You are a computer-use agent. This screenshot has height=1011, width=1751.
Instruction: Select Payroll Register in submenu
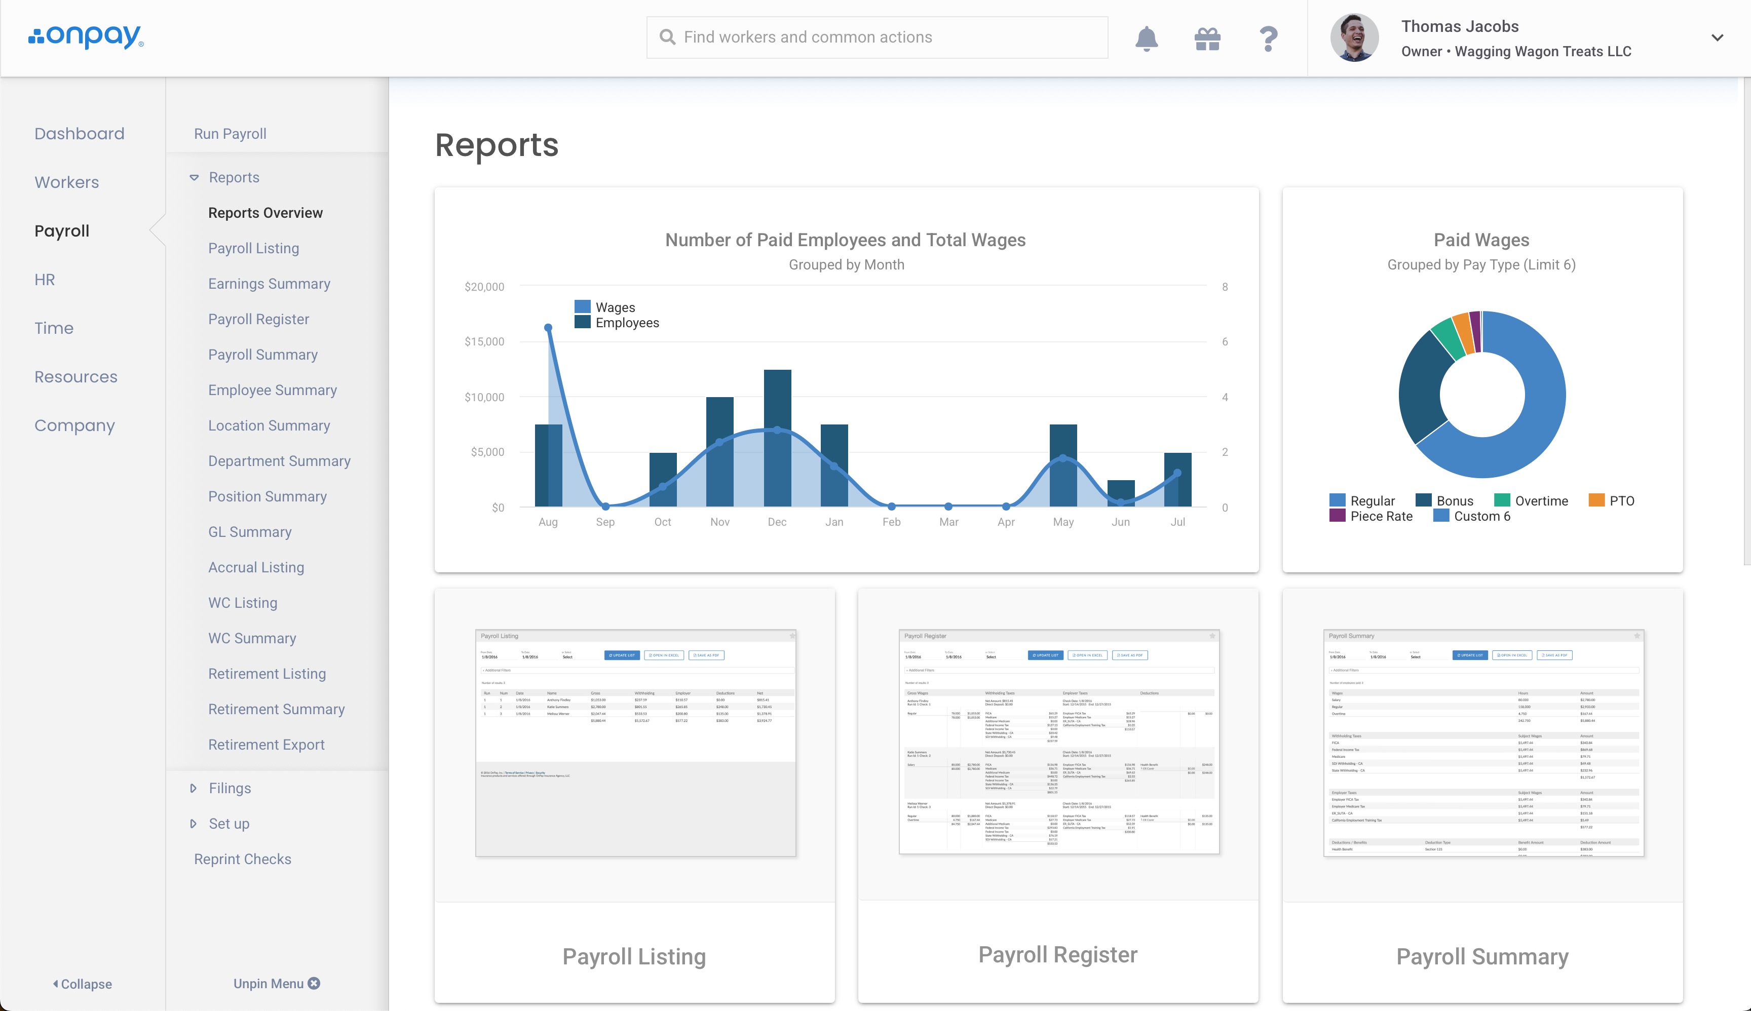[258, 320]
